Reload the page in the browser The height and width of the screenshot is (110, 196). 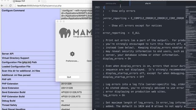pos(10,6)
